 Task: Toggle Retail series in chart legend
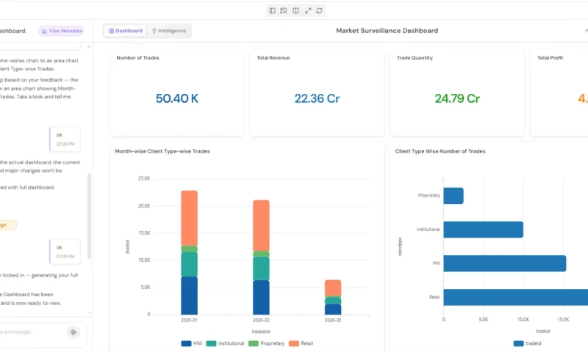point(301,343)
